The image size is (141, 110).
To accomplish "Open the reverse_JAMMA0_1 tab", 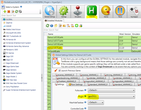I will (89, 75).
